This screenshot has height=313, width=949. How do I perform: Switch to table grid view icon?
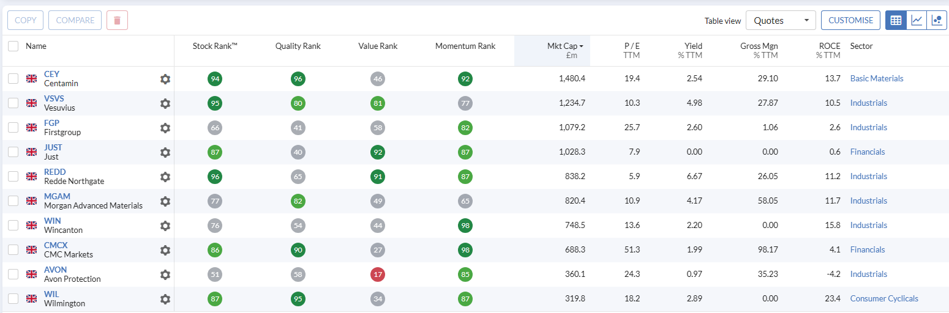pyautogui.click(x=896, y=20)
